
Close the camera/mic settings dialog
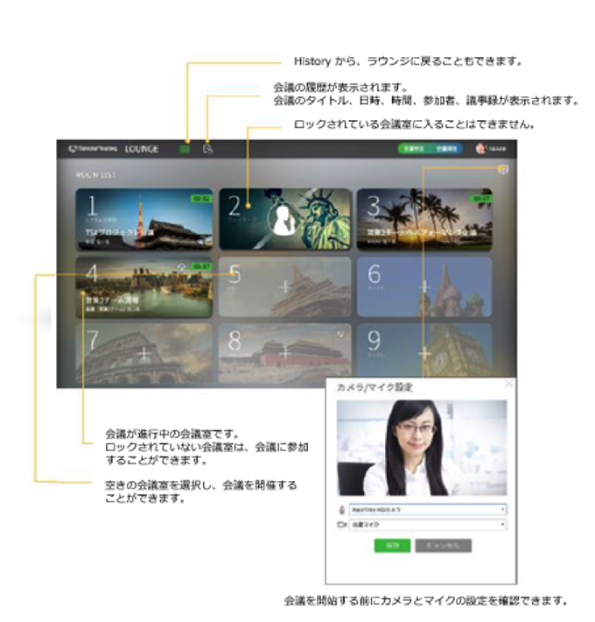[x=508, y=384]
